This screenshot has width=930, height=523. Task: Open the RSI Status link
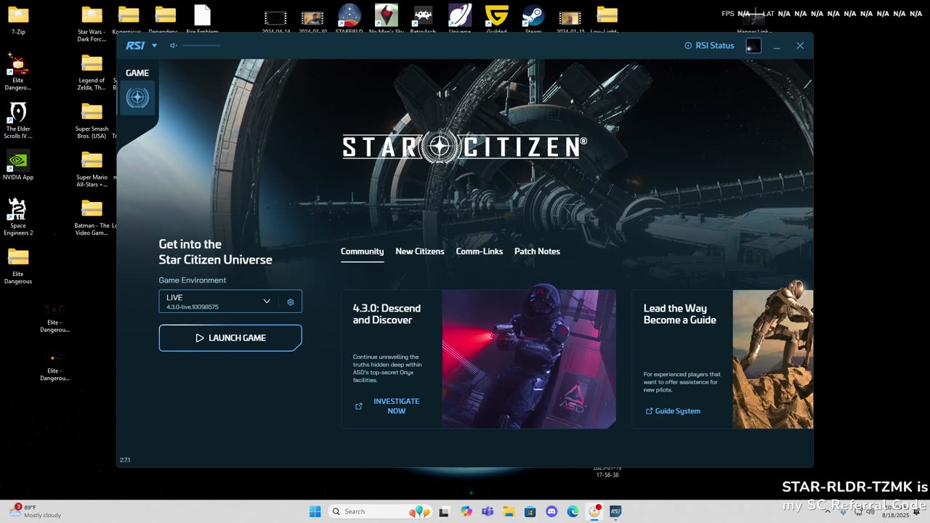coord(710,46)
